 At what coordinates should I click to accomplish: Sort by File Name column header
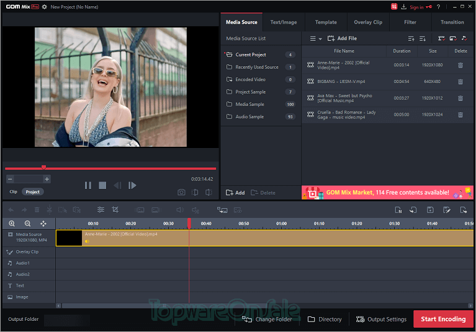[344, 51]
